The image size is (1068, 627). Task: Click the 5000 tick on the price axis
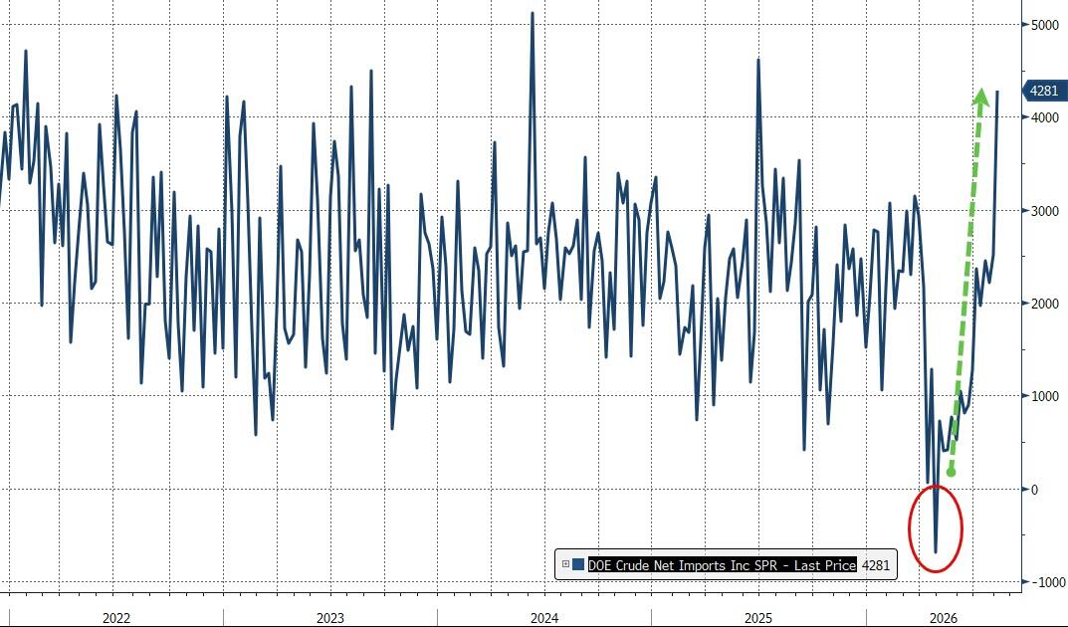point(1045,25)
